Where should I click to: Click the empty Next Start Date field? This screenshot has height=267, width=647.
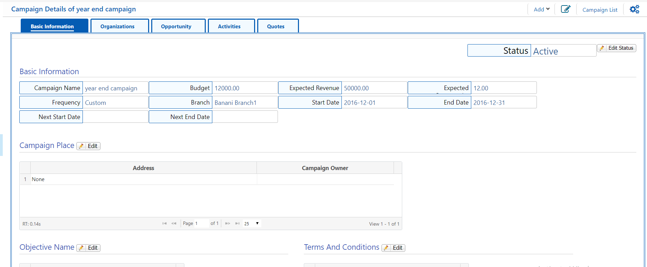pos(115,117)
